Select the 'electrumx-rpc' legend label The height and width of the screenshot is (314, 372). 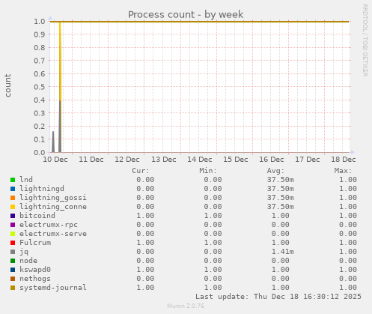click(x=49, y=225)
